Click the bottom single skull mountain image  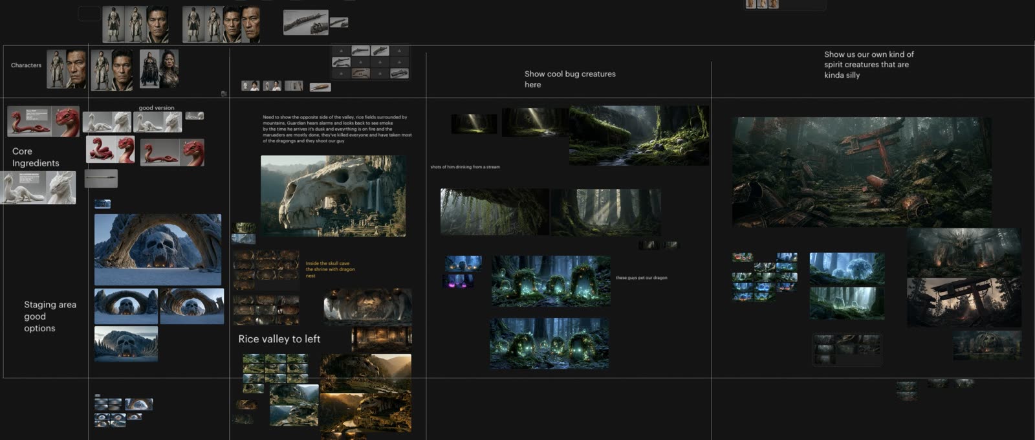click(x=126, y=344)
